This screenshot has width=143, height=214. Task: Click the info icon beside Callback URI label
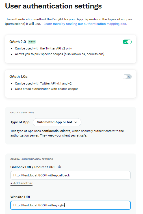(59, 167)
